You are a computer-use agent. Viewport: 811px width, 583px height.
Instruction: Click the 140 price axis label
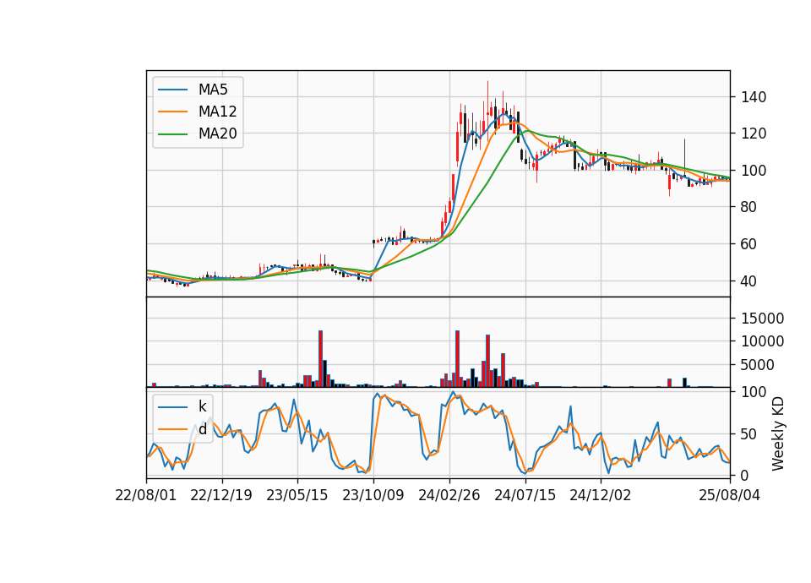click(754, 96)
